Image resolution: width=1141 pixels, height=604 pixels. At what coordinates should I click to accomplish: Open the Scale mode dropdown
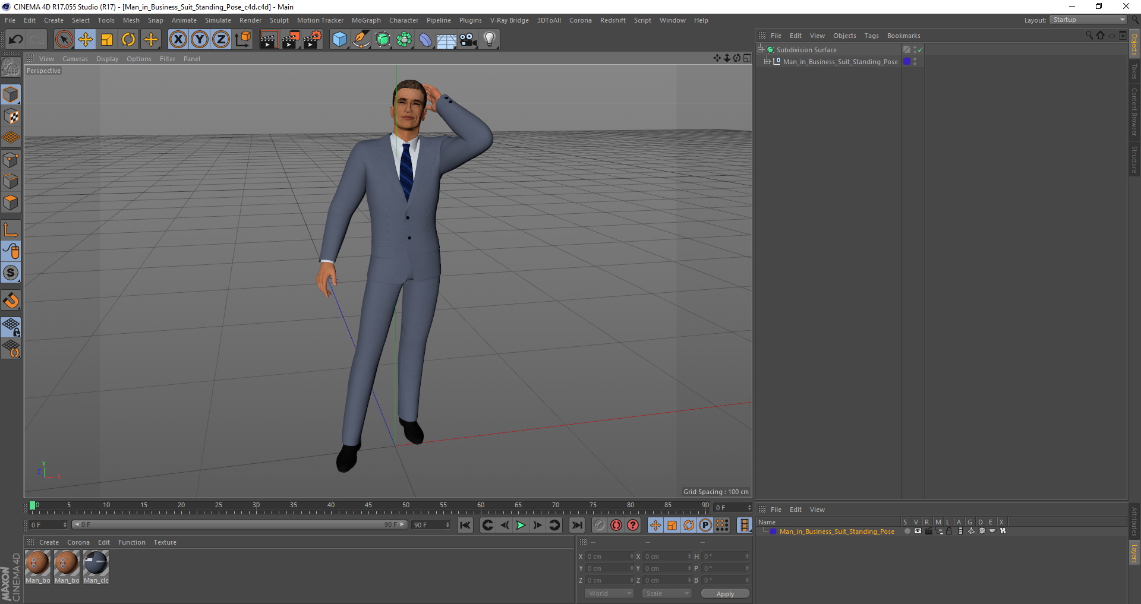667,593
